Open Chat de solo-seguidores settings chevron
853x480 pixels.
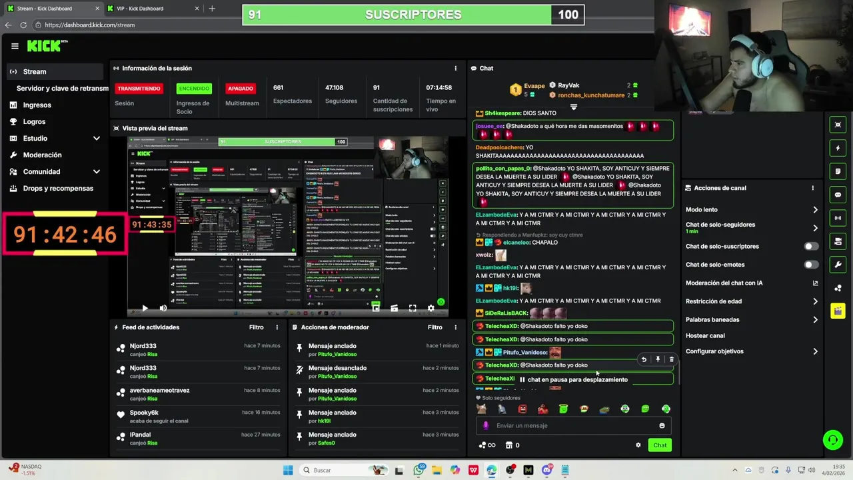coord(815,228)
